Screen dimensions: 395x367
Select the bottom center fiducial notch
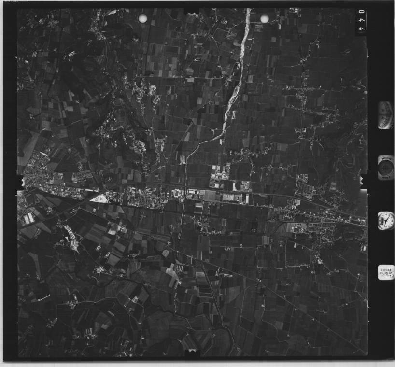click(192, 354)
